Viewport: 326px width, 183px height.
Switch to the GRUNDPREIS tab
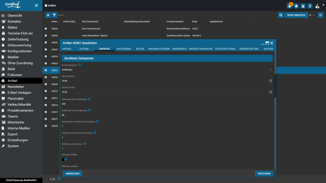(179, 49)
